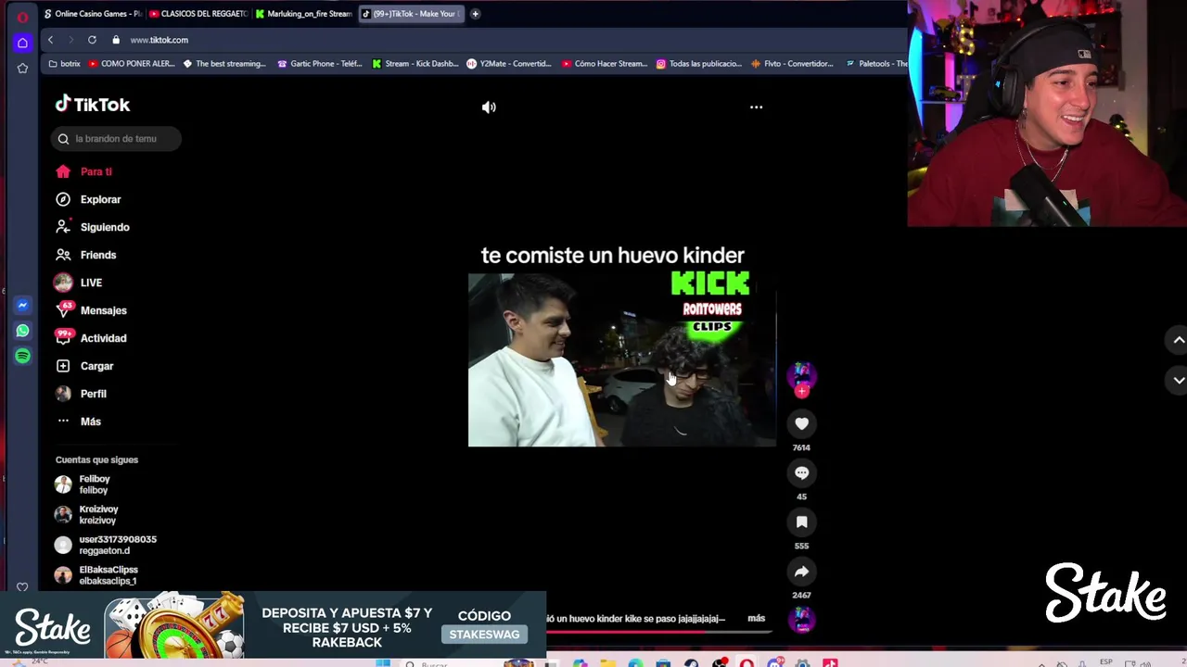Go to the next video arrow
Viewport: 1187px width, 667px height.
coord(1179,380)
